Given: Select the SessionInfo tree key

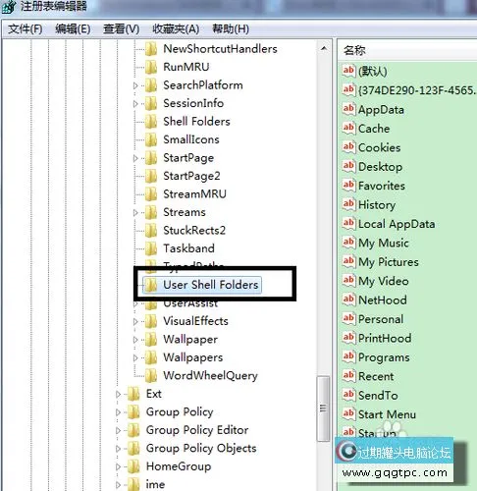Looking at the screenshot, I should click(x=193, y=103).
